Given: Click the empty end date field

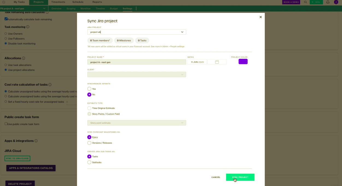Looking at the screenshot, I should coord(217,62).
